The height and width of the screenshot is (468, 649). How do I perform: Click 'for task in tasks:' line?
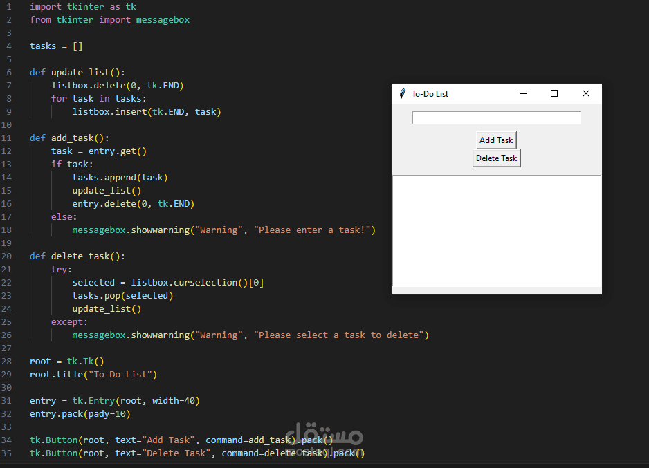pyautogui.click(x=98, y=99)
